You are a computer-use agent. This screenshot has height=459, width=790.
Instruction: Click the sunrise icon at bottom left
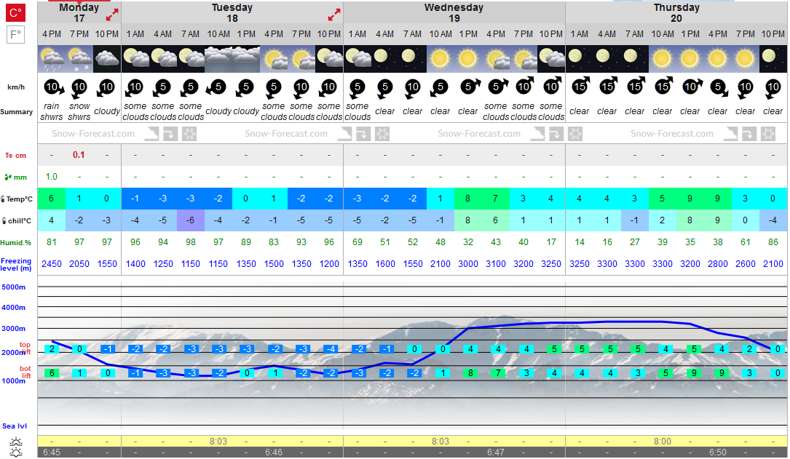coord(15,442)
